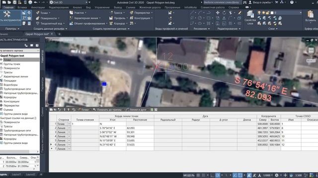This screenshot has height=178, width=318.
Task: Select the Trim scissors tool
Action: 231,13
